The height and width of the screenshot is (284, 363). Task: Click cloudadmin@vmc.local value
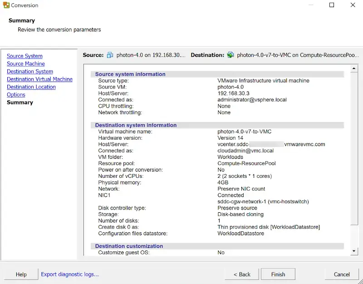click(x=245, y=151)
